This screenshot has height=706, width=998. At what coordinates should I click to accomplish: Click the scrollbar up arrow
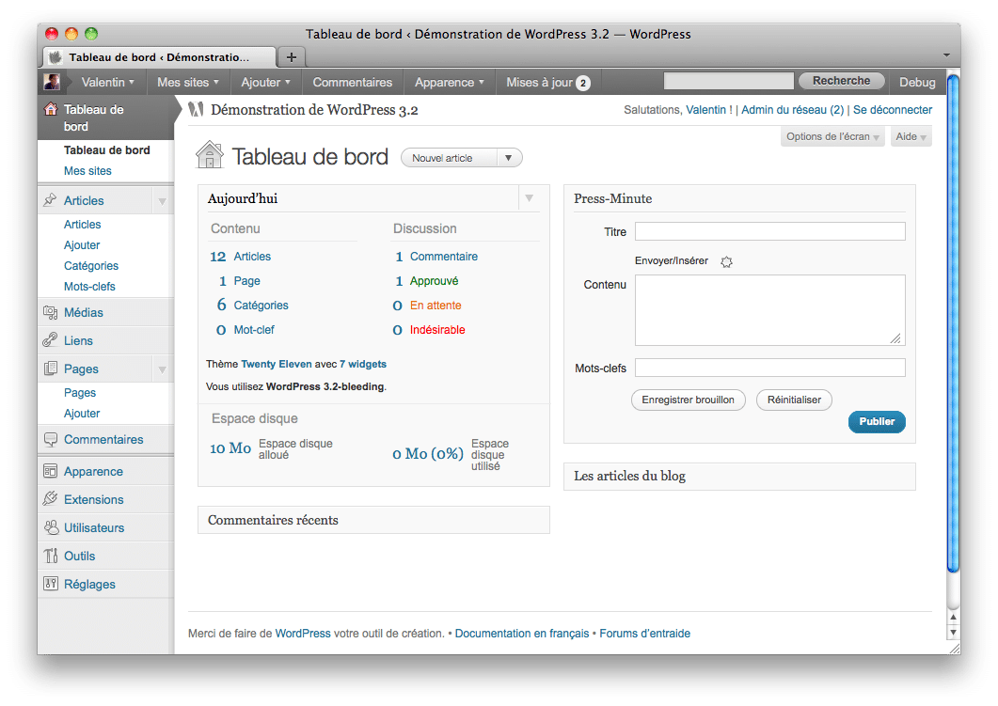click(953, 618)
